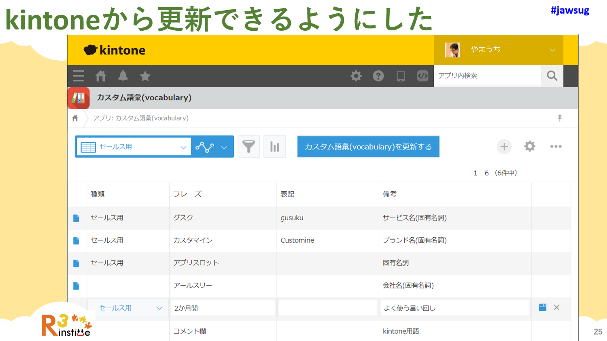Open the セールス用 view selector dropdown
Image resolution: width=607 pixels, height=341 pixels.
[134, 147]
